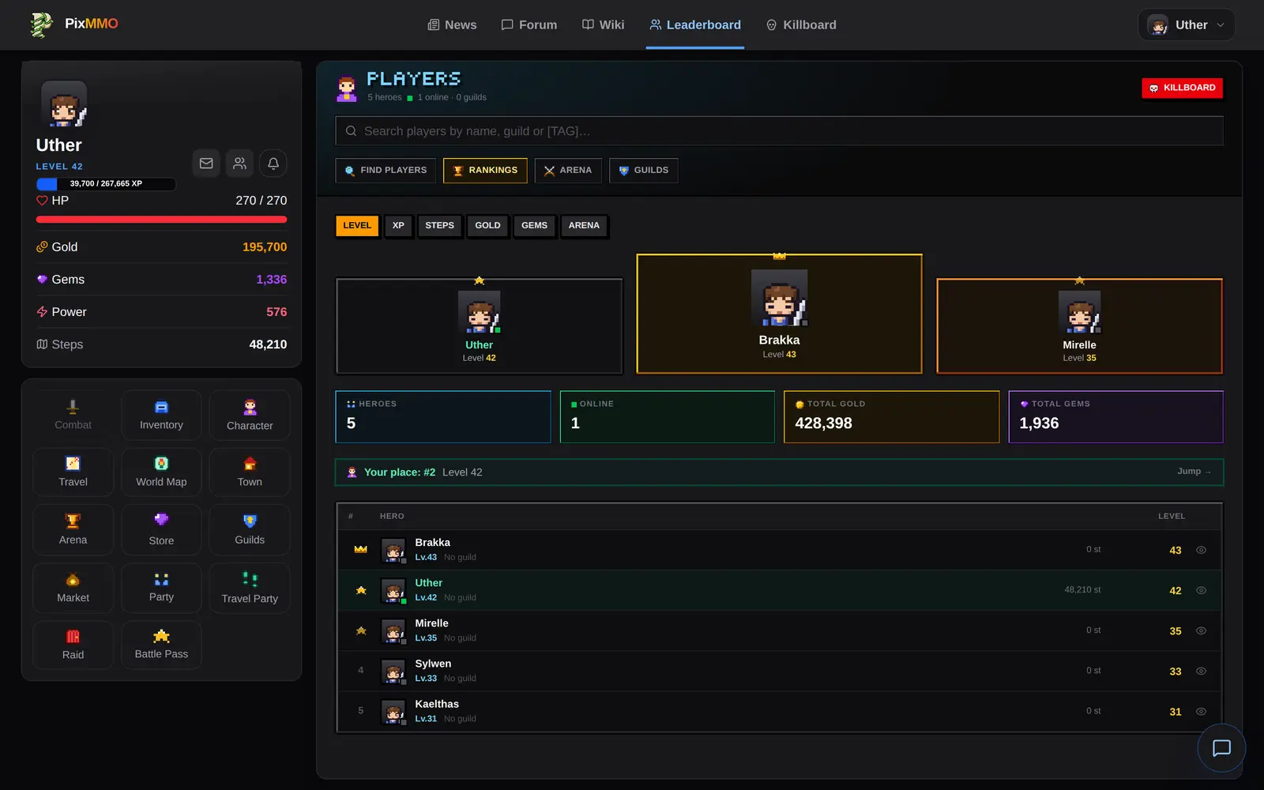Image resolution: width=1264 pixels, height=790 pixels.
Task: Open the Inventory tile
Action: pos(161,415)
